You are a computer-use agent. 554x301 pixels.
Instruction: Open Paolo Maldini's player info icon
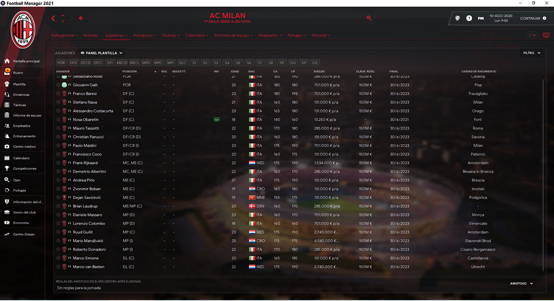click(69, 146)
